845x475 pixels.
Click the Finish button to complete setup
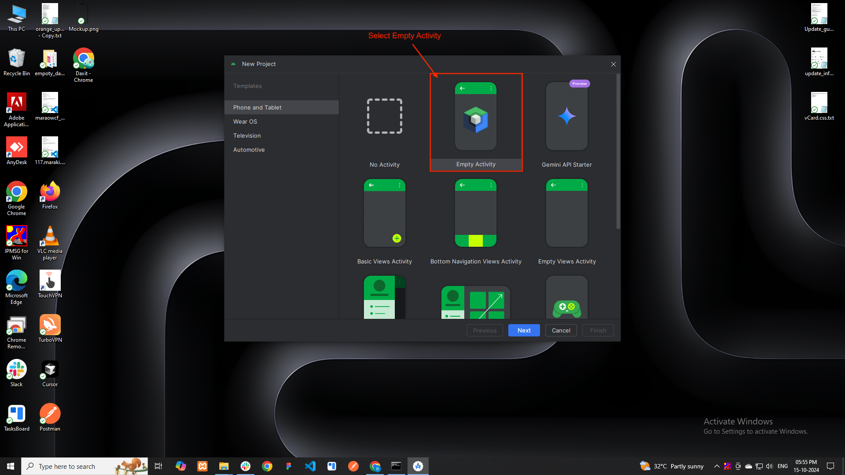click(x=598, y=330)
